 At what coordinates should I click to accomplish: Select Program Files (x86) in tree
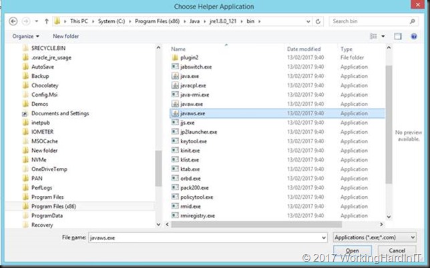[53, 207]
